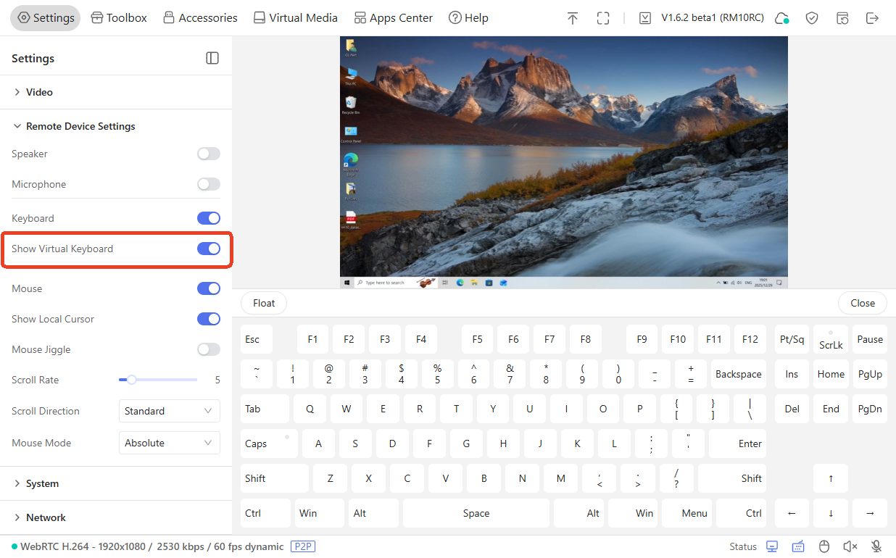
Task: Close the virtual keyboard with the Close button
Action: 862,303
